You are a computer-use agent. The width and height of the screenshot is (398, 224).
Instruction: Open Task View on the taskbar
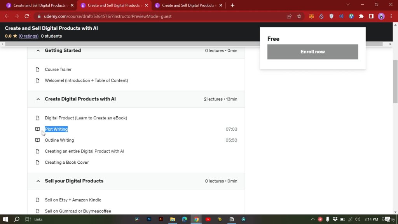[28, 219]
